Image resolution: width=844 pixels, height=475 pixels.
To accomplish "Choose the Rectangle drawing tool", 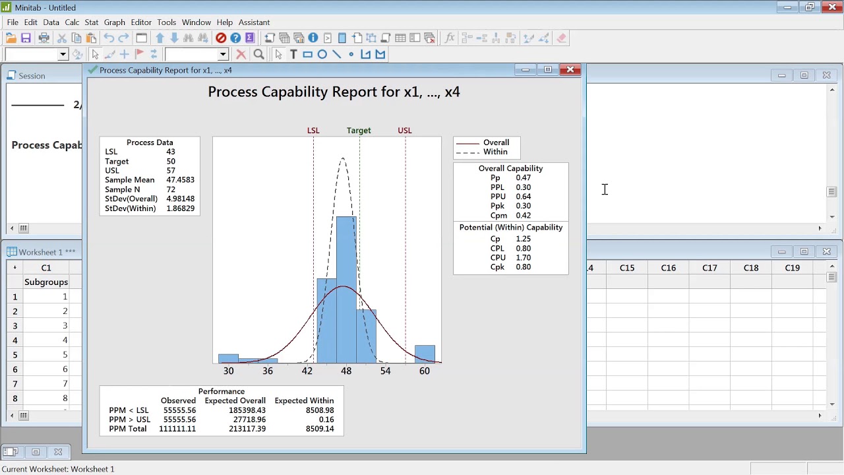I will tap(307, 55).
